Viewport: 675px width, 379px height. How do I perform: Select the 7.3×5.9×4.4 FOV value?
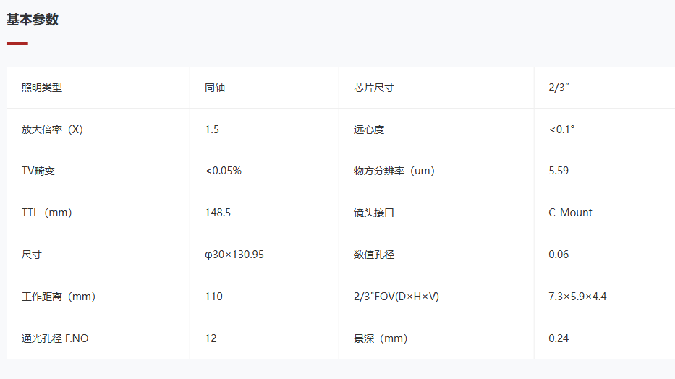coord(577,297)
